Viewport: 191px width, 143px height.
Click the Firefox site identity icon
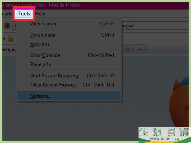7,25
